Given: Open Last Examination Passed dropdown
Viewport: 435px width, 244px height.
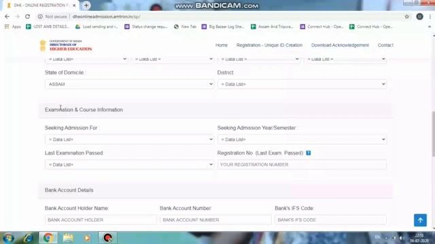Looking at the screenshot, I should 129,165.
